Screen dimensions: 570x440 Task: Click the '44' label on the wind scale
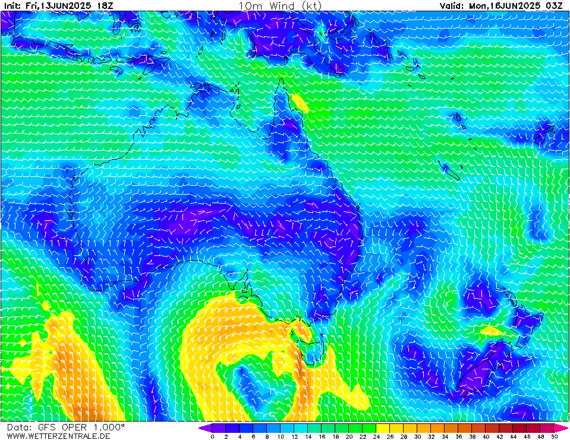(x=514, y=436)
